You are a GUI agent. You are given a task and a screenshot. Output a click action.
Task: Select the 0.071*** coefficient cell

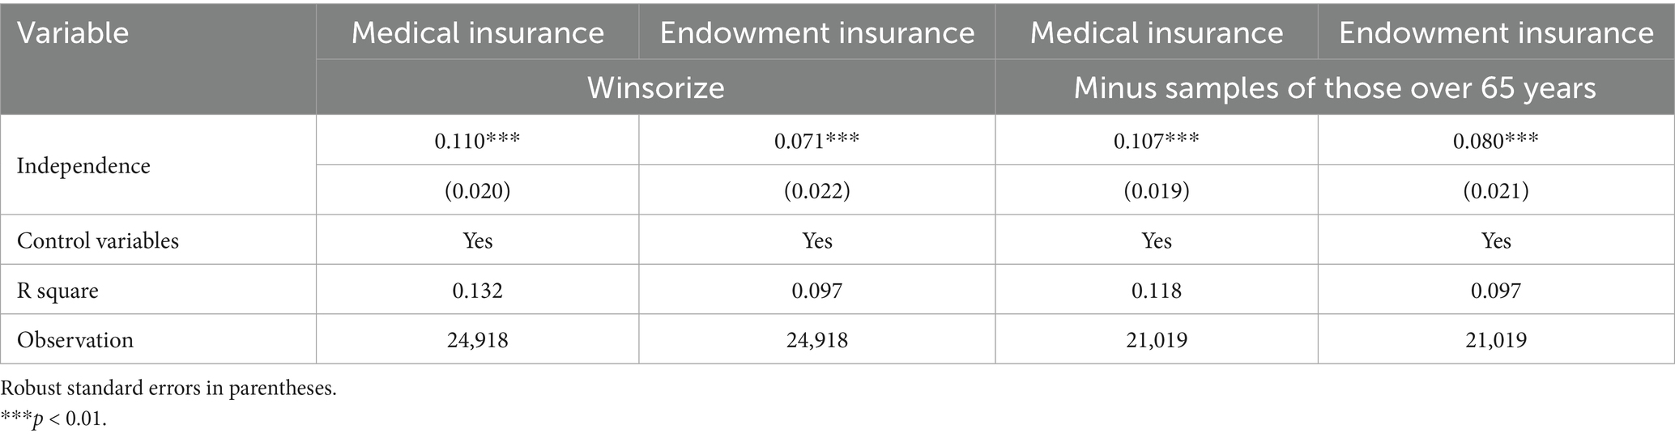(x=816, y=141)
